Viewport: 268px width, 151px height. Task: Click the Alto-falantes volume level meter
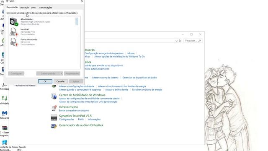click(77, 21)
